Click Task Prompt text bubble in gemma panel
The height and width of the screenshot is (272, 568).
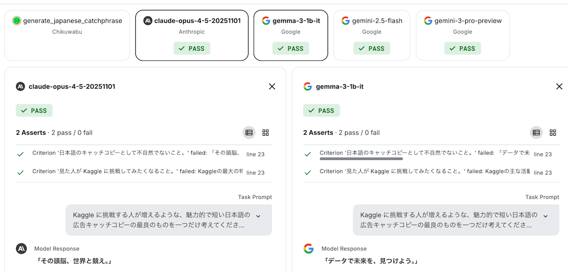point(456,220)
